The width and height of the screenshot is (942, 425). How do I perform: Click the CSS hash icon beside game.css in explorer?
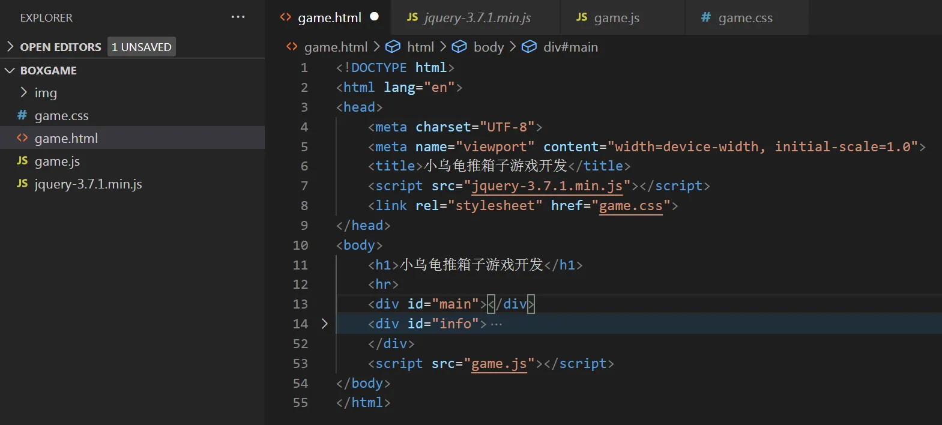click(22, 115)
